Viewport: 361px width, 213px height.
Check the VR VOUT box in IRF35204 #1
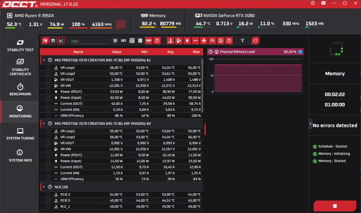[x=48, y=80]
